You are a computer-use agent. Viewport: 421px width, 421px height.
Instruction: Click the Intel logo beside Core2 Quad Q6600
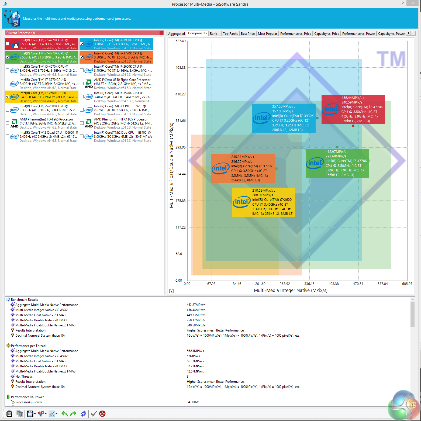click(x=14, y=136)
